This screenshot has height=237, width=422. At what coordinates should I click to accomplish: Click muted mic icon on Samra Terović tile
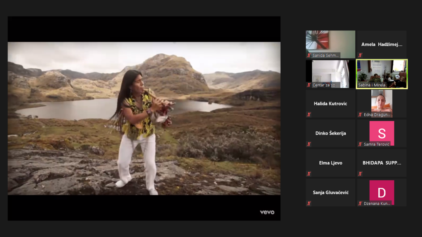point(360,144)
